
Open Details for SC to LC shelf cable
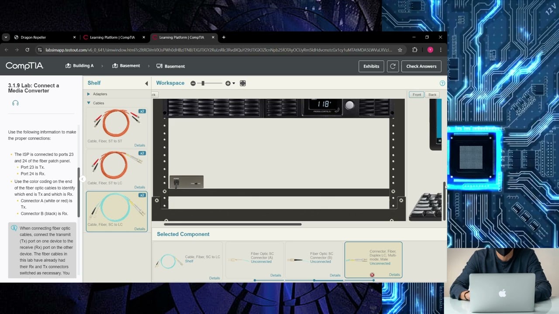(140, 229)
